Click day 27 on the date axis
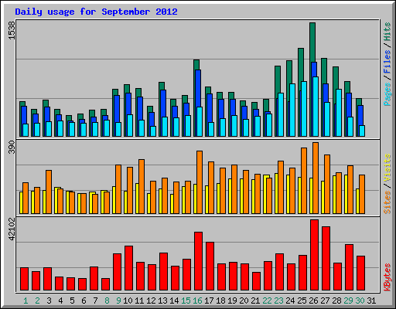The height and width of the screenshot is (309, 396). pyautogui.click(x=325, y=301)
